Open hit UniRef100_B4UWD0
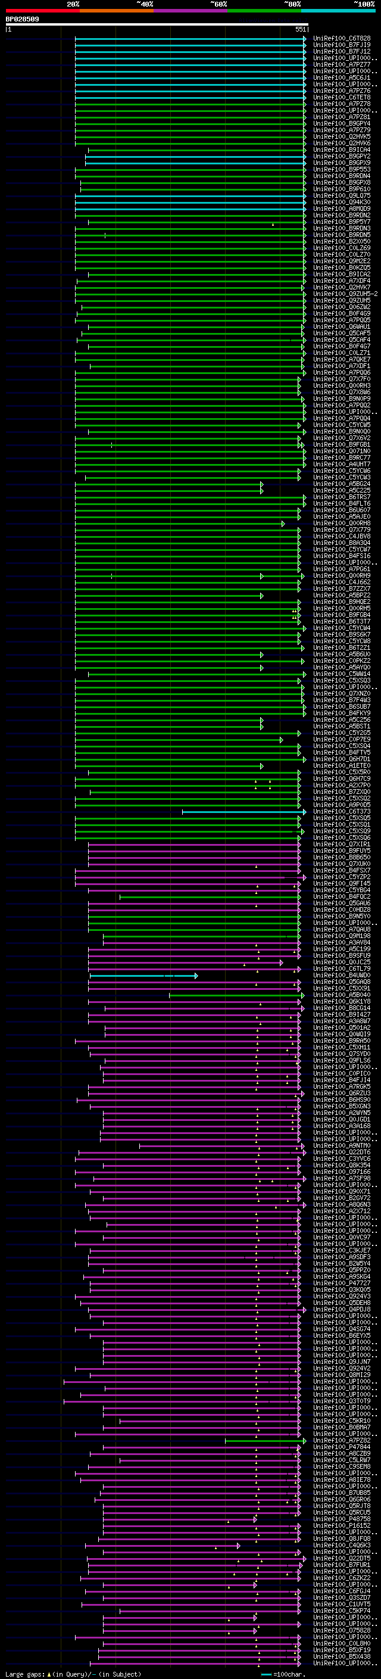Viewport: 381px width, 1679px height. pyautogui.click(x=342, y=975)
